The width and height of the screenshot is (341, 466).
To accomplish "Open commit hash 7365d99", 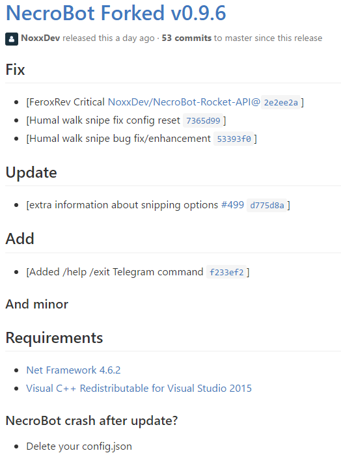I will click(203, 120).
